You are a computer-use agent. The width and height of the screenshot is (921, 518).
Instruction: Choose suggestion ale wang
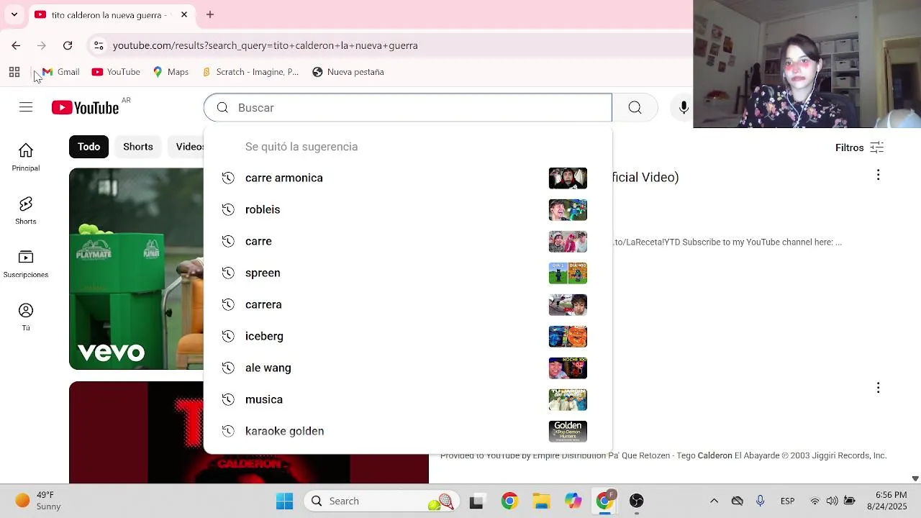(408, 368)
